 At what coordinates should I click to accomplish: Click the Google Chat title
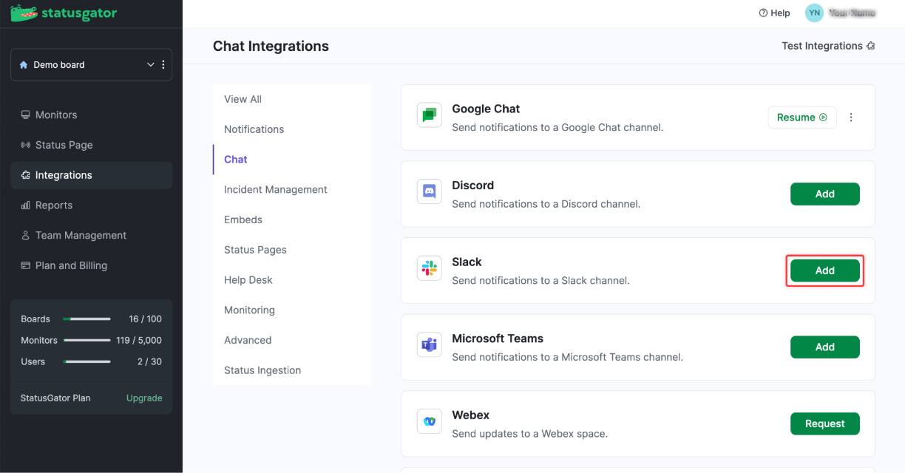click(x=486, y=109)
